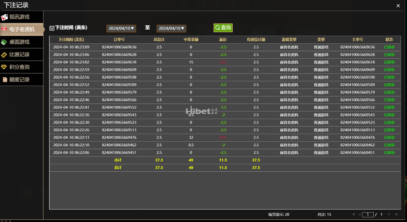Click the page number input box
This screenshot has height=222, width=407.
click(368, 214)
